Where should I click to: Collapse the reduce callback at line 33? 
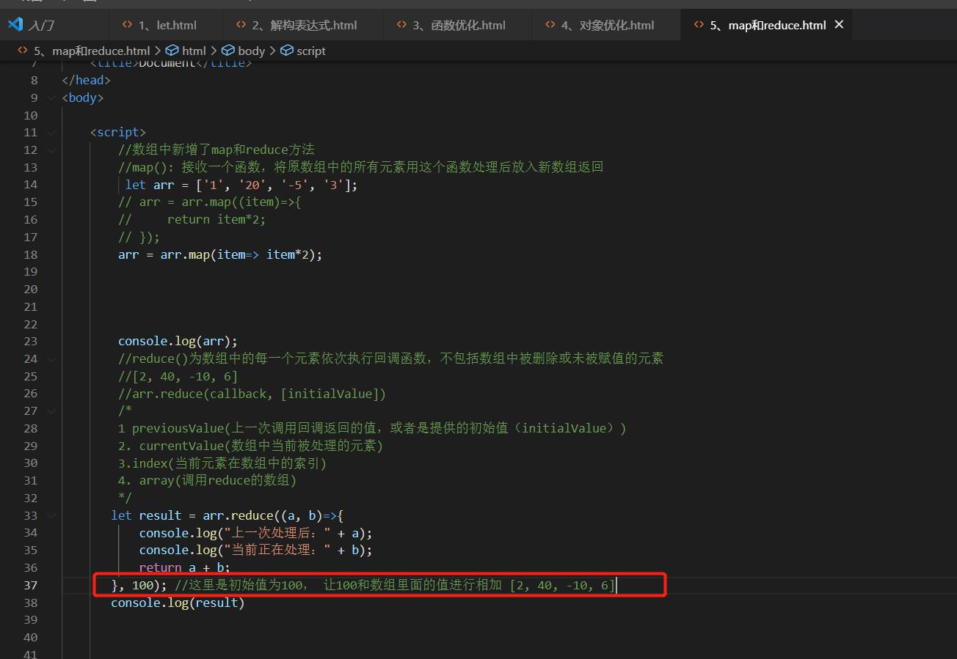[51, 515]
